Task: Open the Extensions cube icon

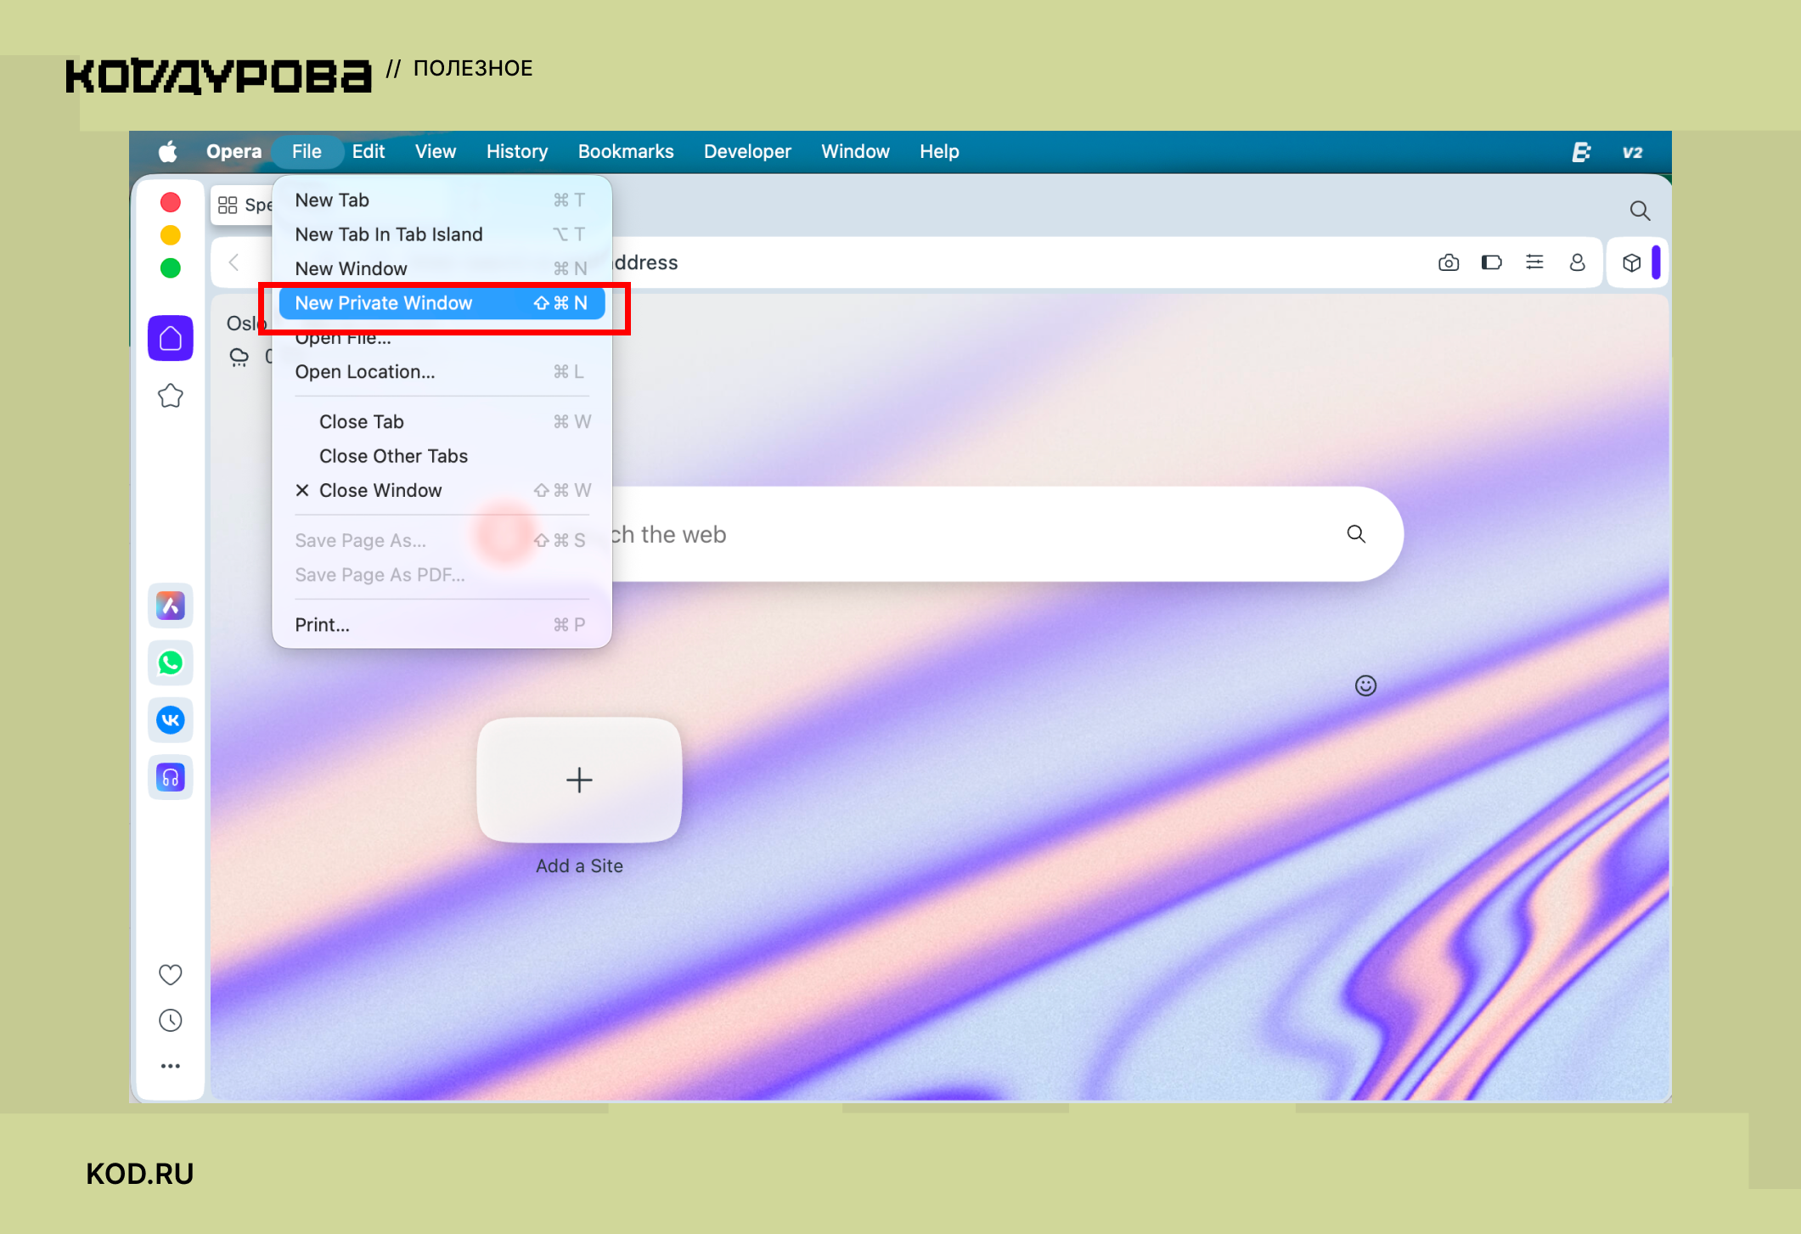Action: (1631, 262)
